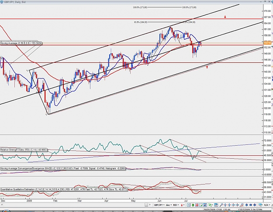
Task: Click the blue chart window icon
Action: (x=205, y=205)
